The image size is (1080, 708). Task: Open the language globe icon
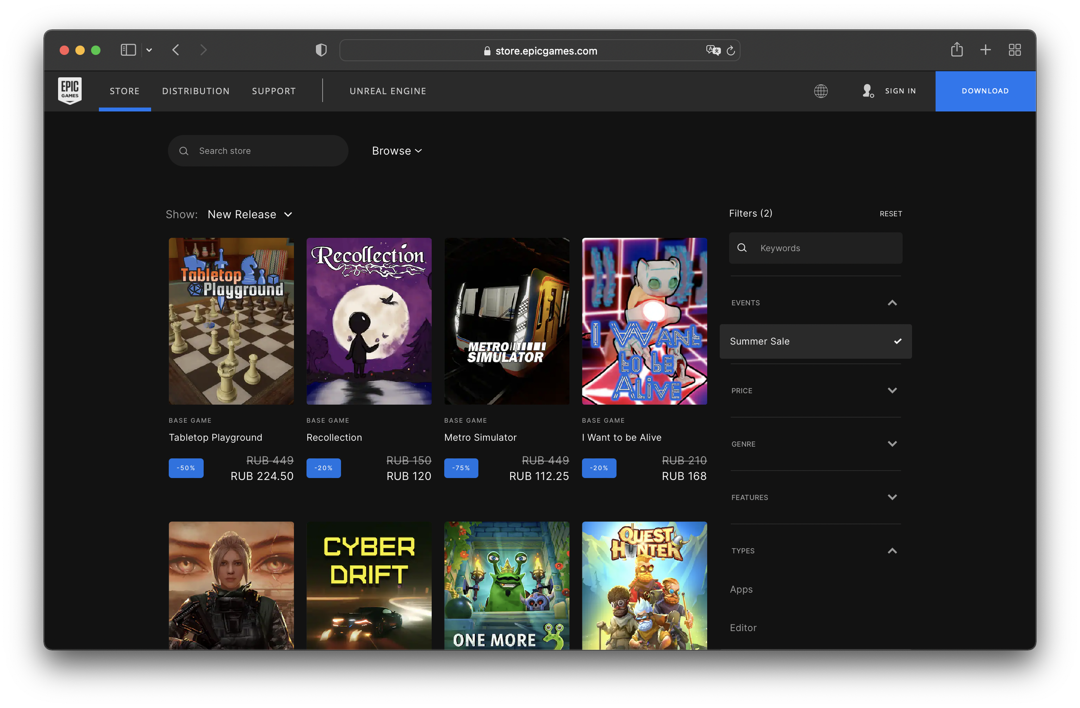tap(821, 91)
